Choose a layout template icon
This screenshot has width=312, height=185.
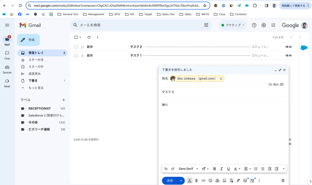[x=245, y=180]
